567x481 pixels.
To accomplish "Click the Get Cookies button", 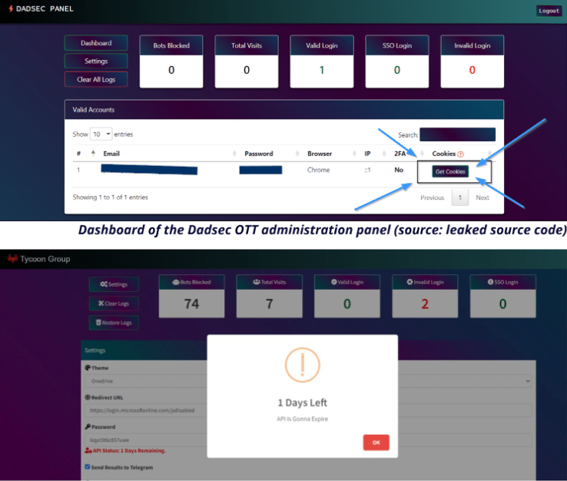I will pyautogui.click(x=450, y=171).
